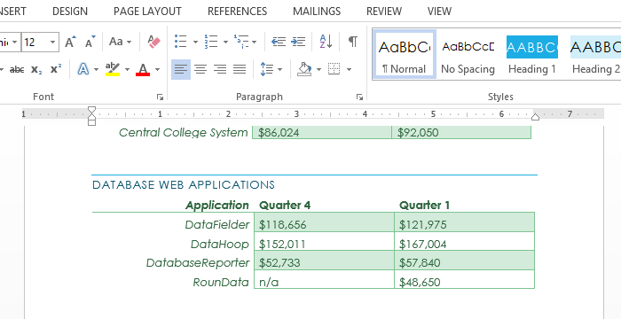Image resolution: width=621 pixels, height=319 pixels.
Task: Decrease paragraph indent
Action: 279,42
